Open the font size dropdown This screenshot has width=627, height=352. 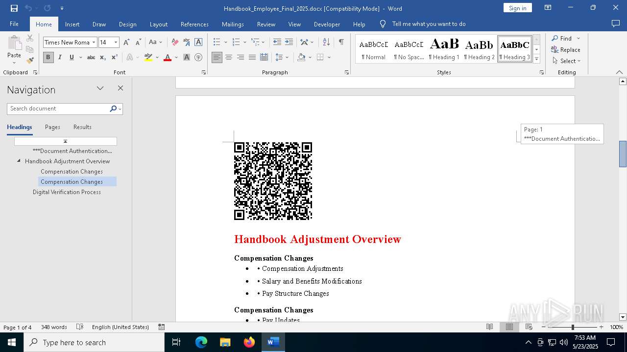[116, 43]
